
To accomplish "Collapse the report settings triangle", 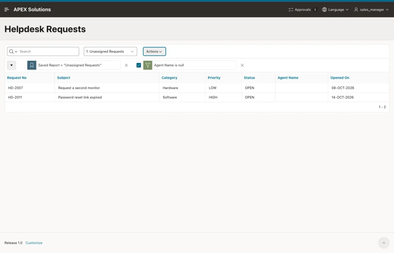I will point(12,65).
